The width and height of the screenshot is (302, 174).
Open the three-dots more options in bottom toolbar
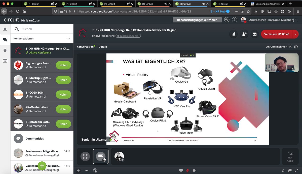coord(87,170)
